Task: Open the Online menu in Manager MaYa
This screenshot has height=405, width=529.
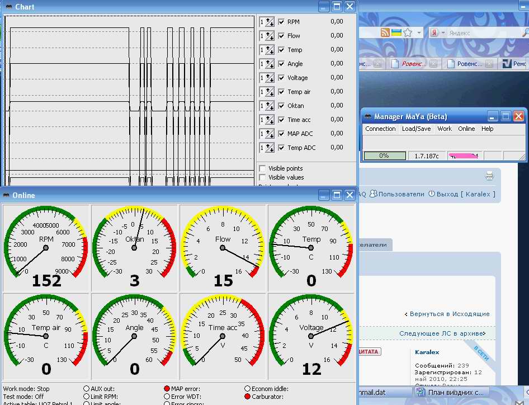Action: [x=466, y=129]
